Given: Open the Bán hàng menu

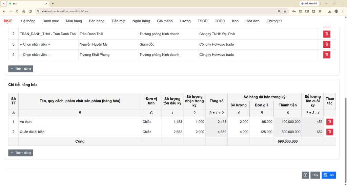Looking at the screenshot, I should [x=97, y=21].
